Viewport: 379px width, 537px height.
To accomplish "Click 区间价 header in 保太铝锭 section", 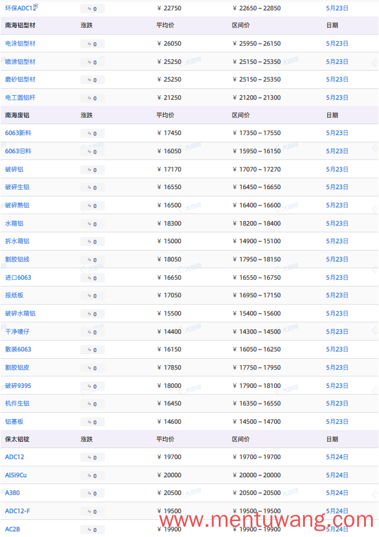I will point(241,440).
